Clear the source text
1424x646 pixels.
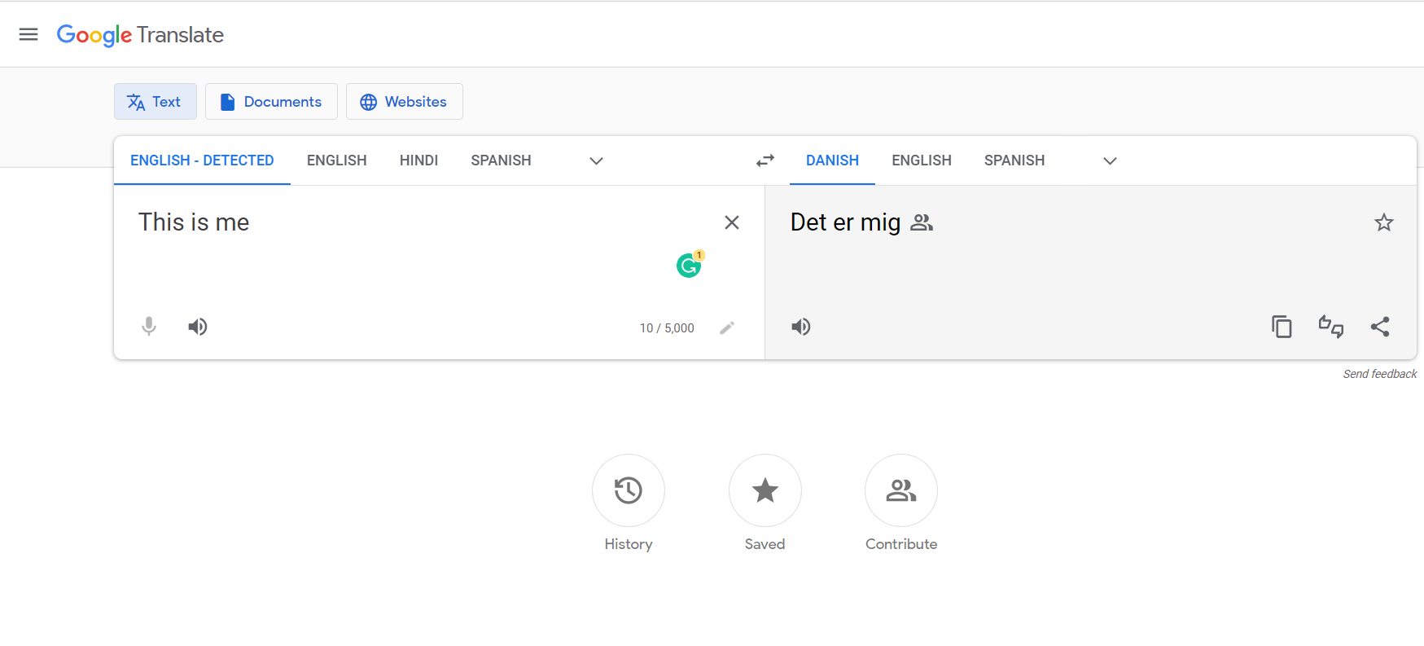coord(732,222)
